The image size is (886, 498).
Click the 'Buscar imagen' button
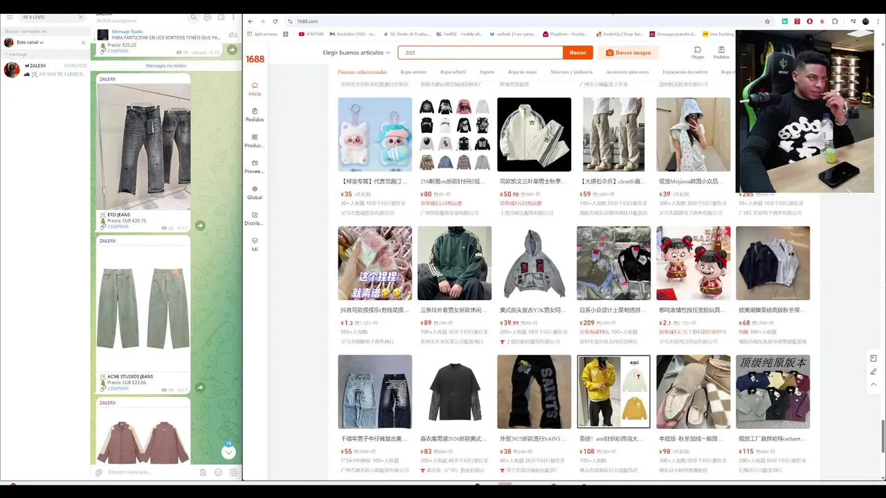point(629,53)
